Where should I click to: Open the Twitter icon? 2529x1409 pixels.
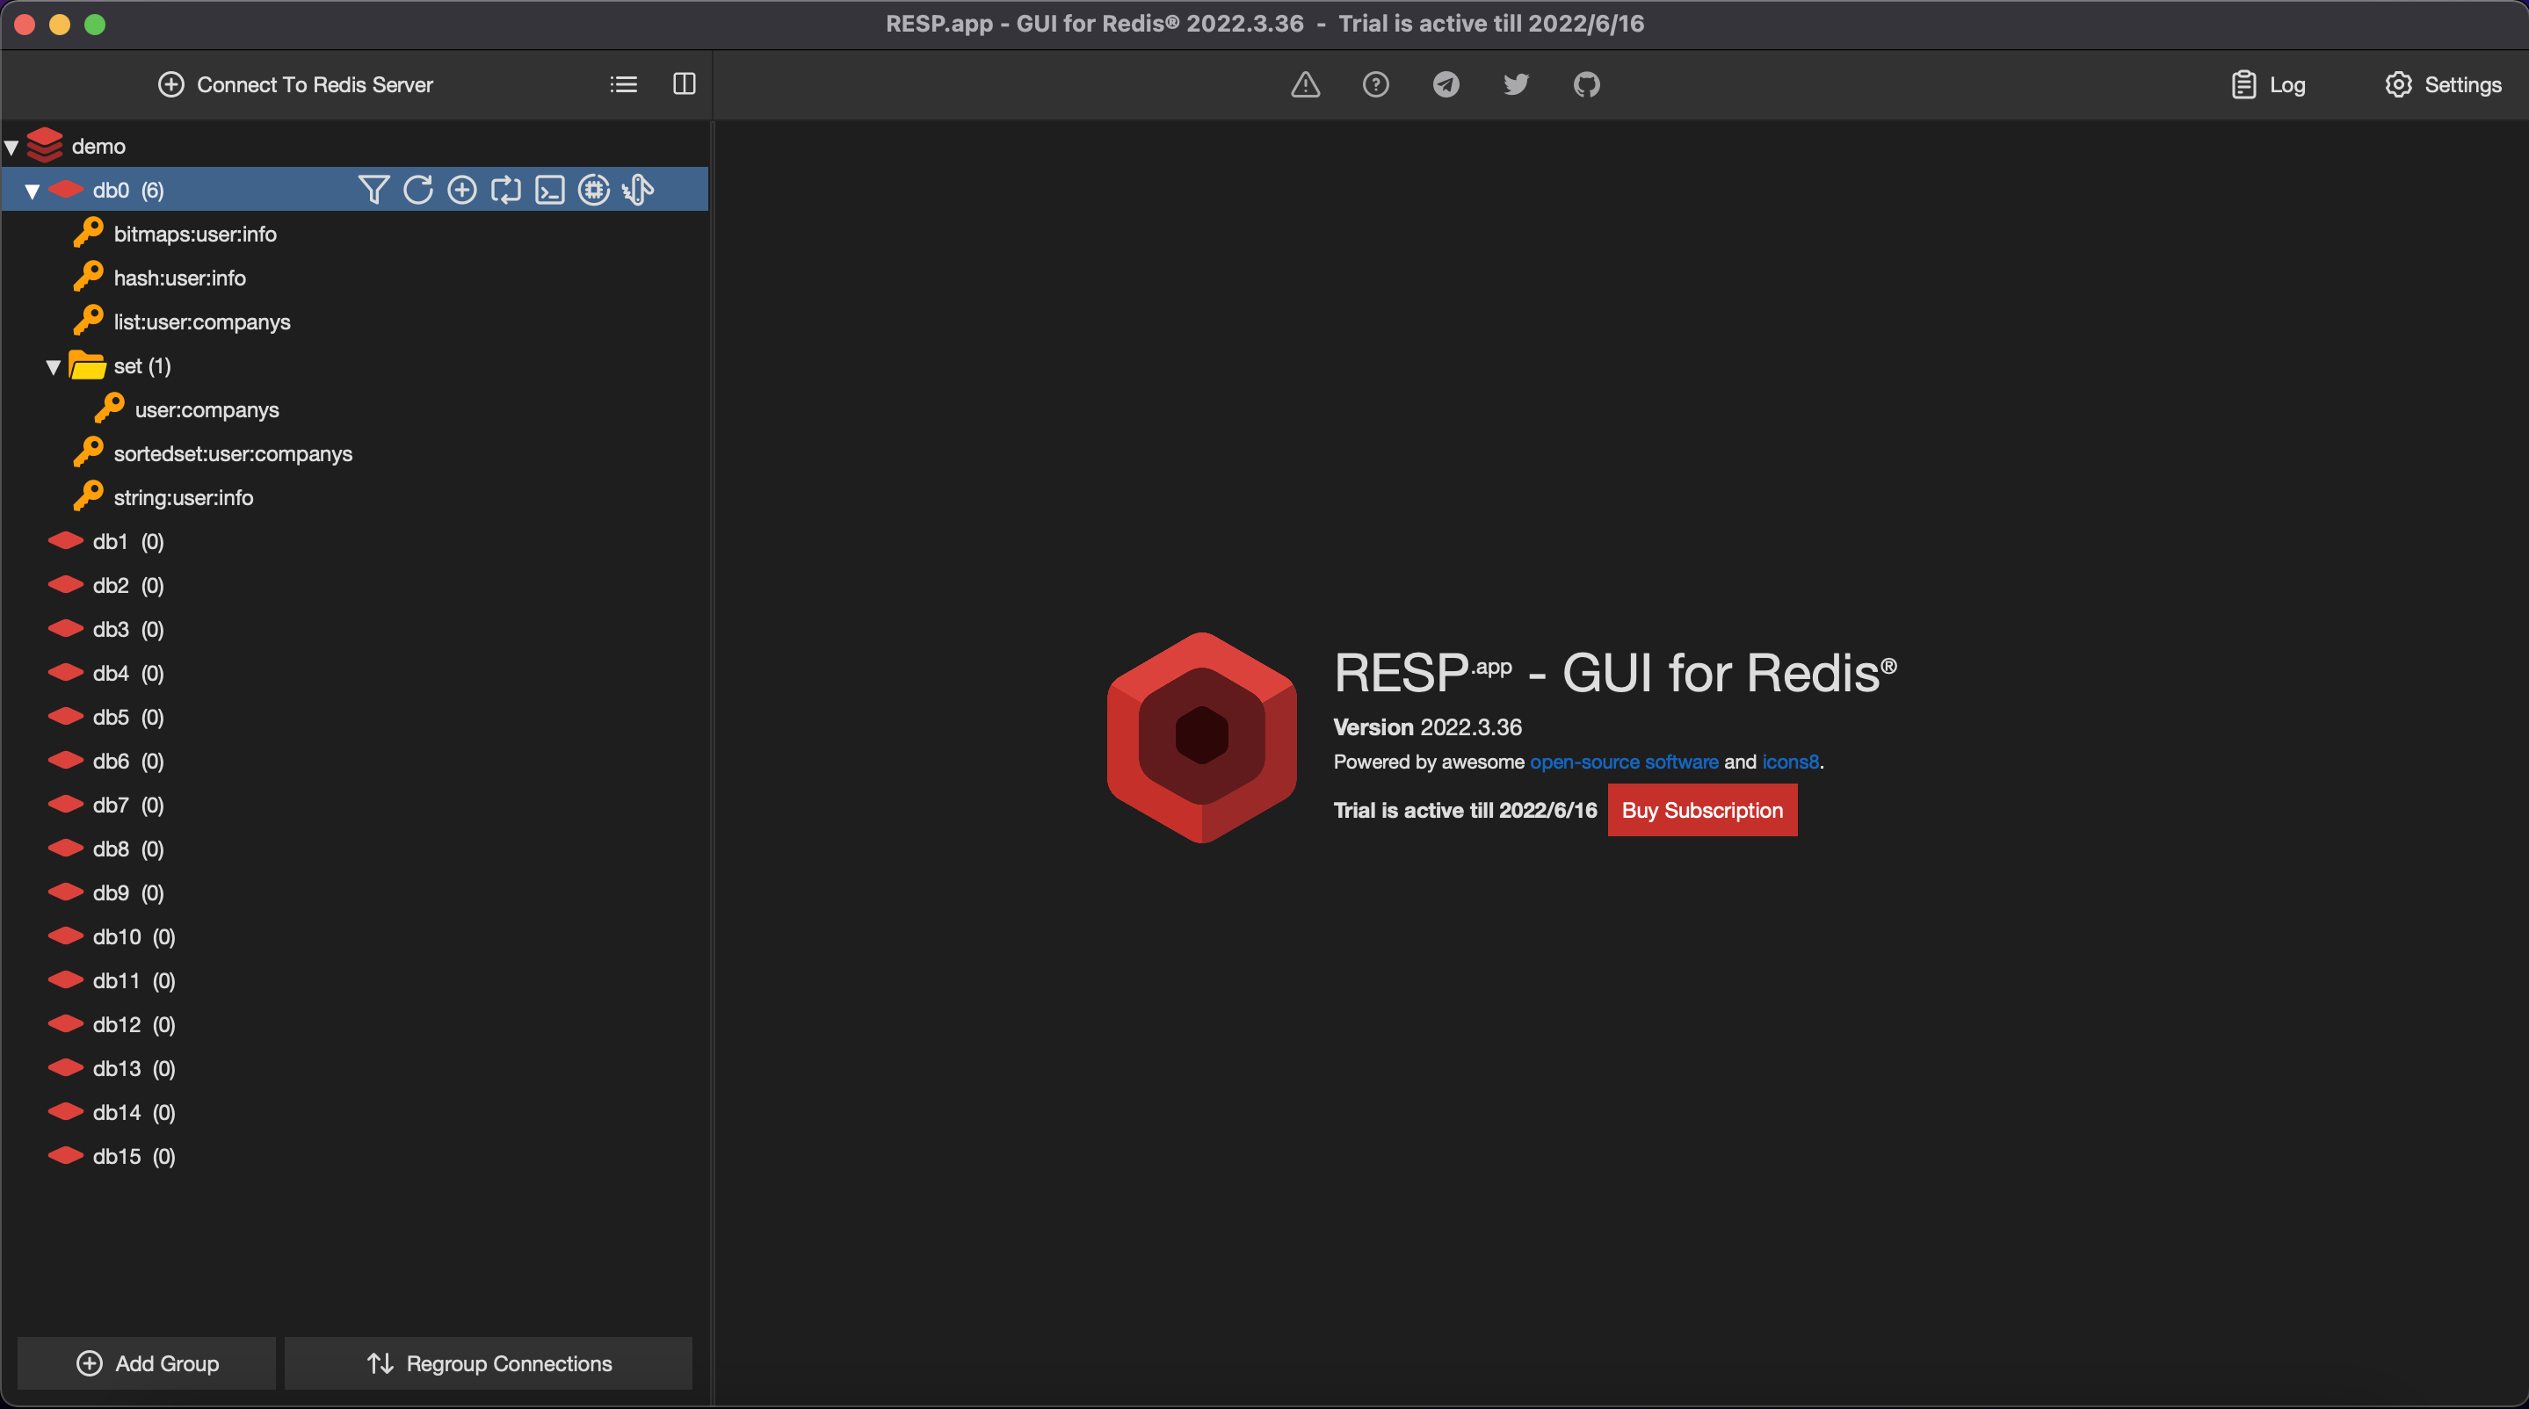[1516, 84]
